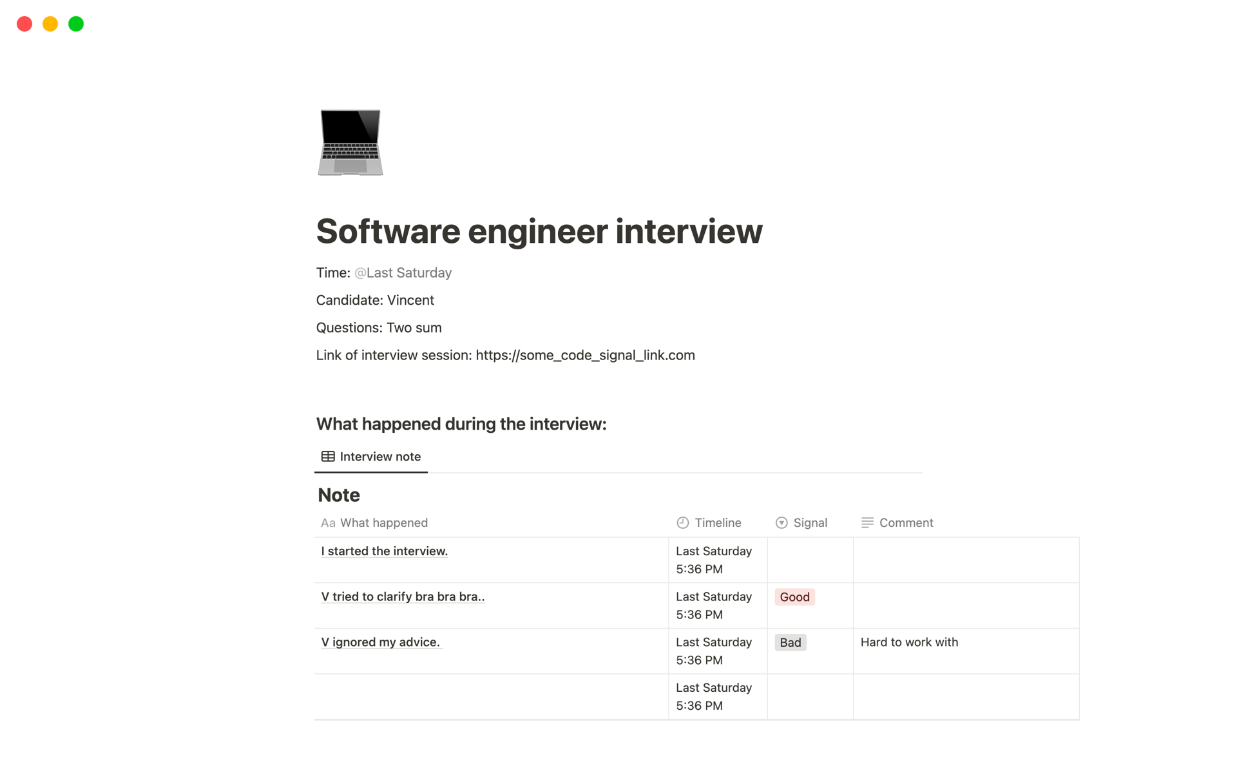Viewport: 1237px width, 773px height.
Task: Edit the 'Hard to work with' comment
Action: [x=909, y=642]
